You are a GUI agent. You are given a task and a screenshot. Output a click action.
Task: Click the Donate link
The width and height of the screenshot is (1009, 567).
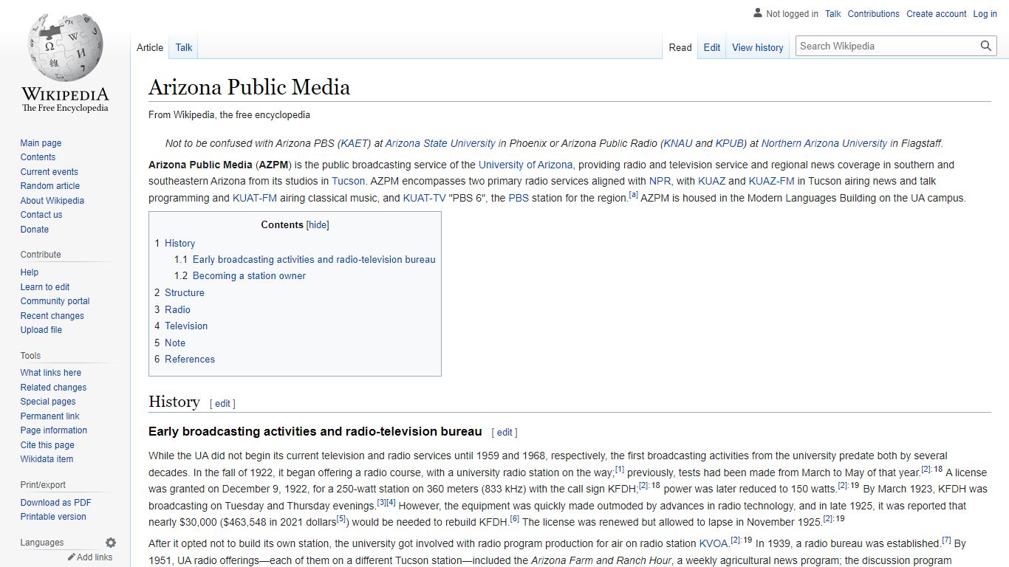point(35,230)
